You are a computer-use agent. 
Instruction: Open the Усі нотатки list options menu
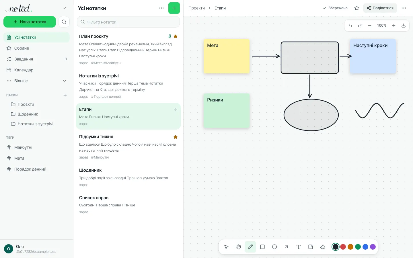pyautogui.click(x=161, y=8)
